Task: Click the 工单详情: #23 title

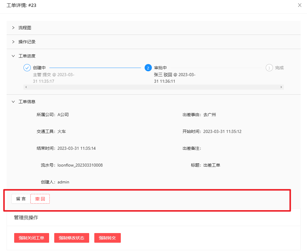Action: click(21, 5)
